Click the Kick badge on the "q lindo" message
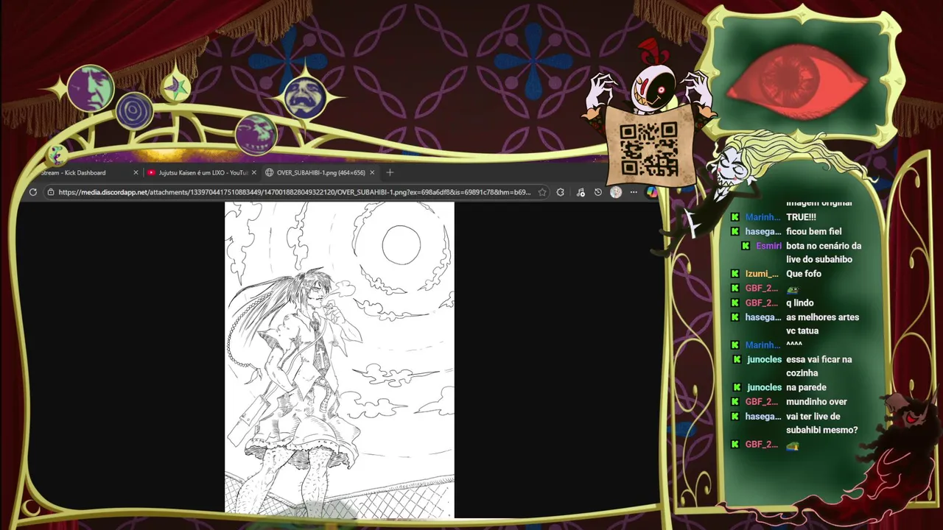 pos(735,303)
